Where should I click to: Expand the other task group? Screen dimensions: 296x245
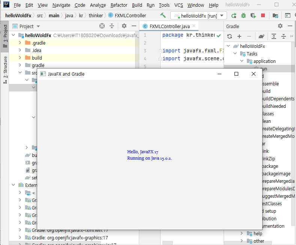[242, 241]
